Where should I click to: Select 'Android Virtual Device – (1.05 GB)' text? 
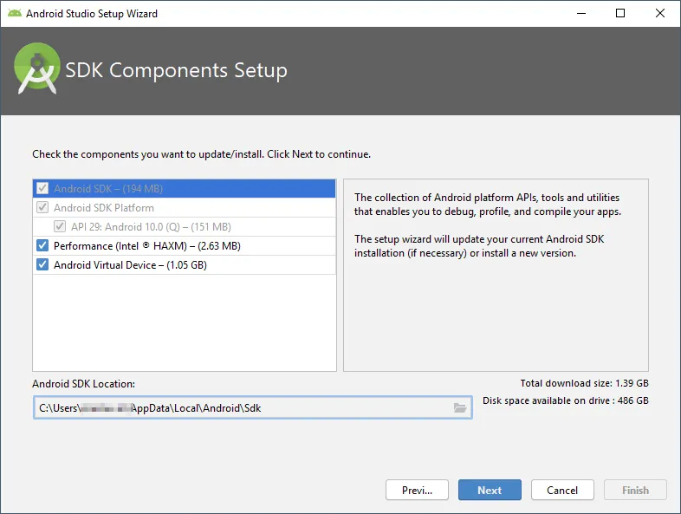[x=130, y=265]
